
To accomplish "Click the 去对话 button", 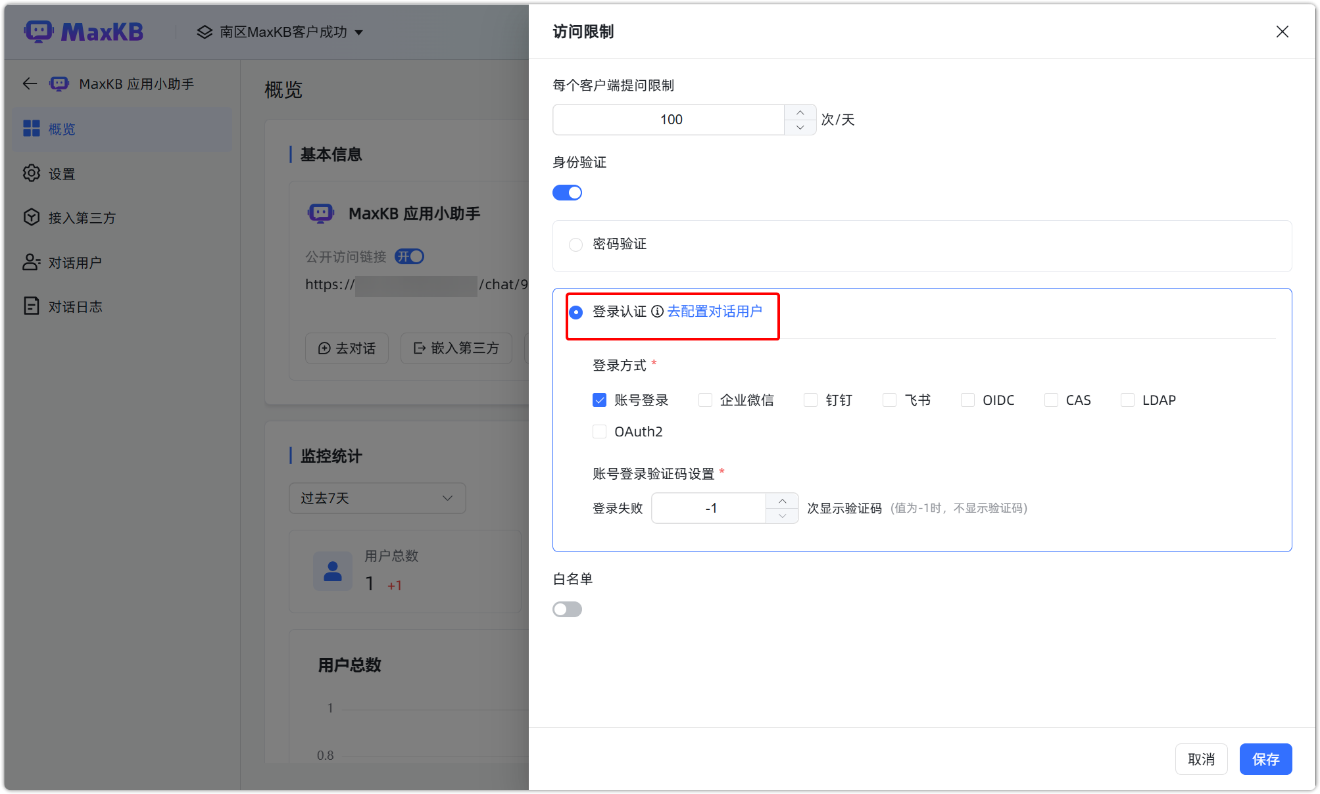I will pyautogui.click(x=347, y=348).
